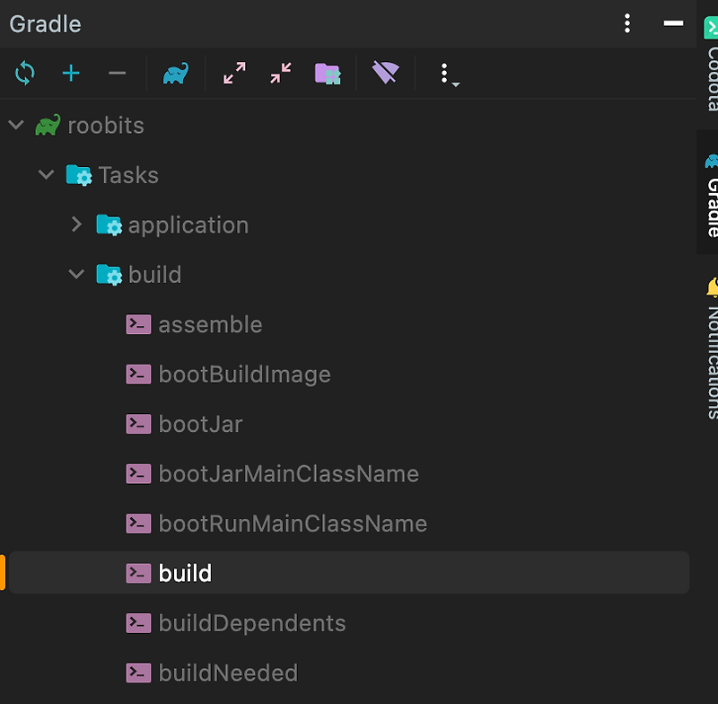Expand all tree nodes with the expand icon

tap(234, 73)
